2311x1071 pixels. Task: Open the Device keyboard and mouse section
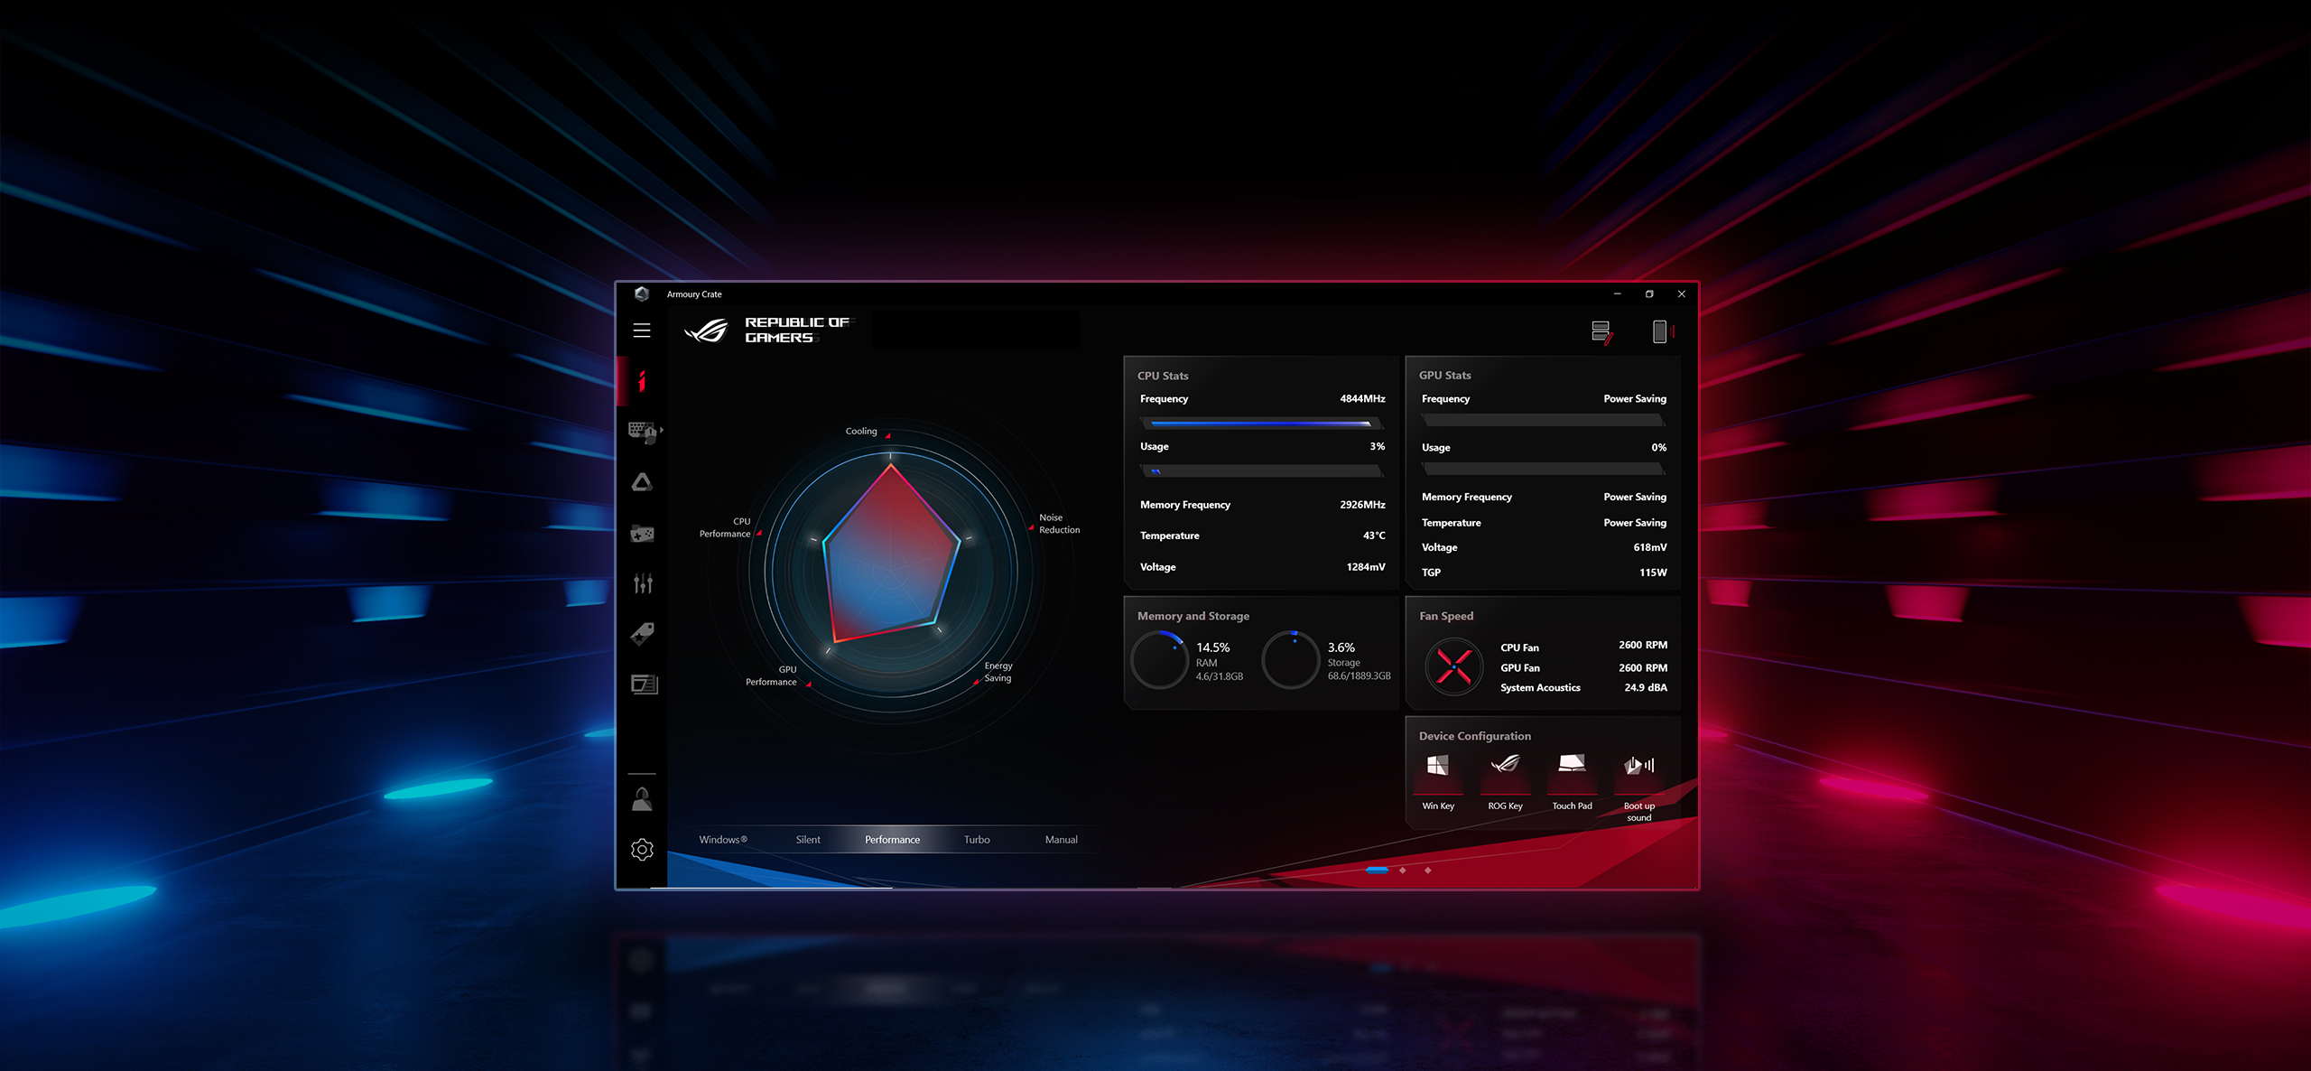642,431
